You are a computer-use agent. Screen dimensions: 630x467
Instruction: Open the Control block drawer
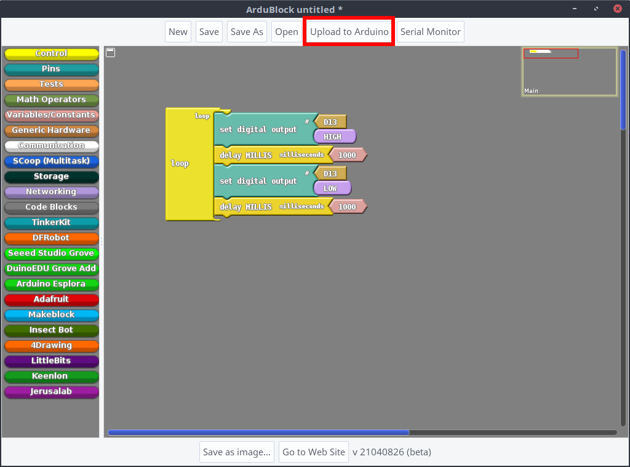click(52, 53)
